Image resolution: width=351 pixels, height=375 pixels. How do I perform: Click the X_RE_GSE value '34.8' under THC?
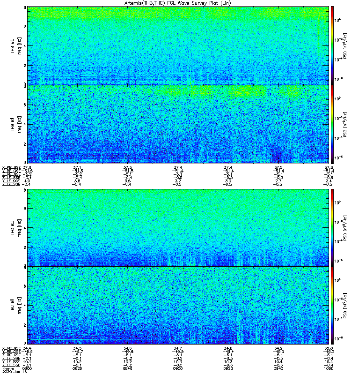pyautogui.click(x=228, y=348)
